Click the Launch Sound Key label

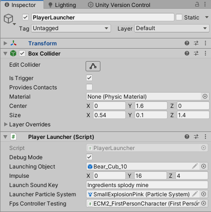(x=34, y=185)
